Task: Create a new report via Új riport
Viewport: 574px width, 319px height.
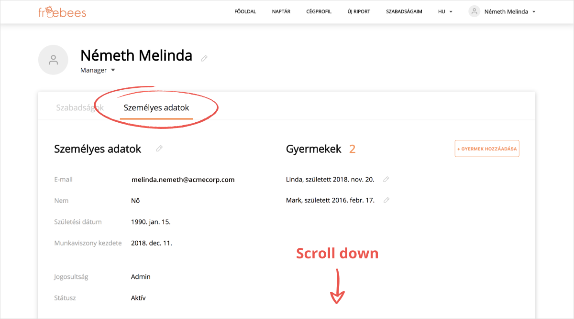Action: point(359,11)
